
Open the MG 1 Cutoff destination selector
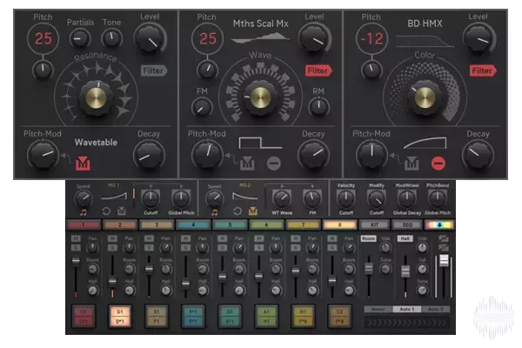(151, 213)
